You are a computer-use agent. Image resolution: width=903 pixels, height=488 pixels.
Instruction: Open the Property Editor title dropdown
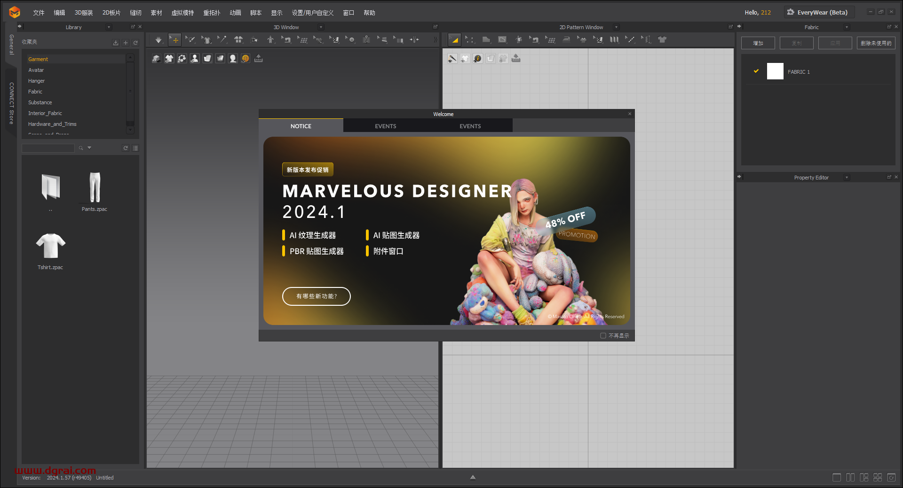click(847, 178)
